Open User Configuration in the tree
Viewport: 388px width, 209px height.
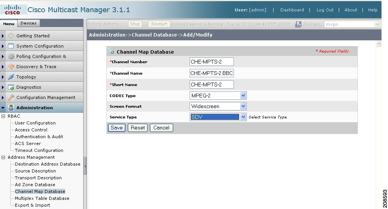click(x=35, y=123)
